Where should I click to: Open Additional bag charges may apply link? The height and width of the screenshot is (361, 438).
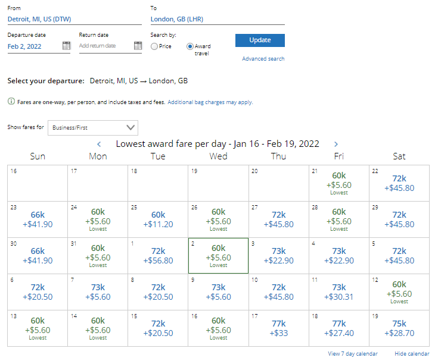210,102
